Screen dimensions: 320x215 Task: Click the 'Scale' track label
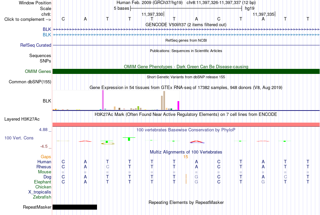point(45,8)
